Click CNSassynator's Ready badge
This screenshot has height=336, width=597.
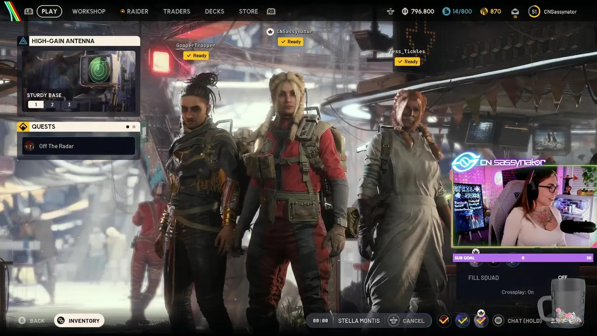point(290,42)
